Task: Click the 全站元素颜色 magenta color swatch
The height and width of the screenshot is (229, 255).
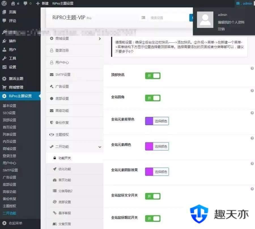Action: [x=149, y=146]
